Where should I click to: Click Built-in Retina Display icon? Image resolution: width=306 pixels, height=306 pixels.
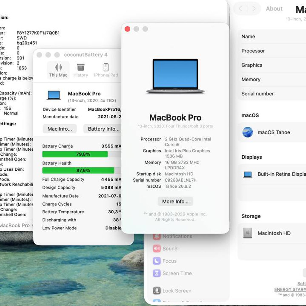pyautogui.click(x=248, y=174)
